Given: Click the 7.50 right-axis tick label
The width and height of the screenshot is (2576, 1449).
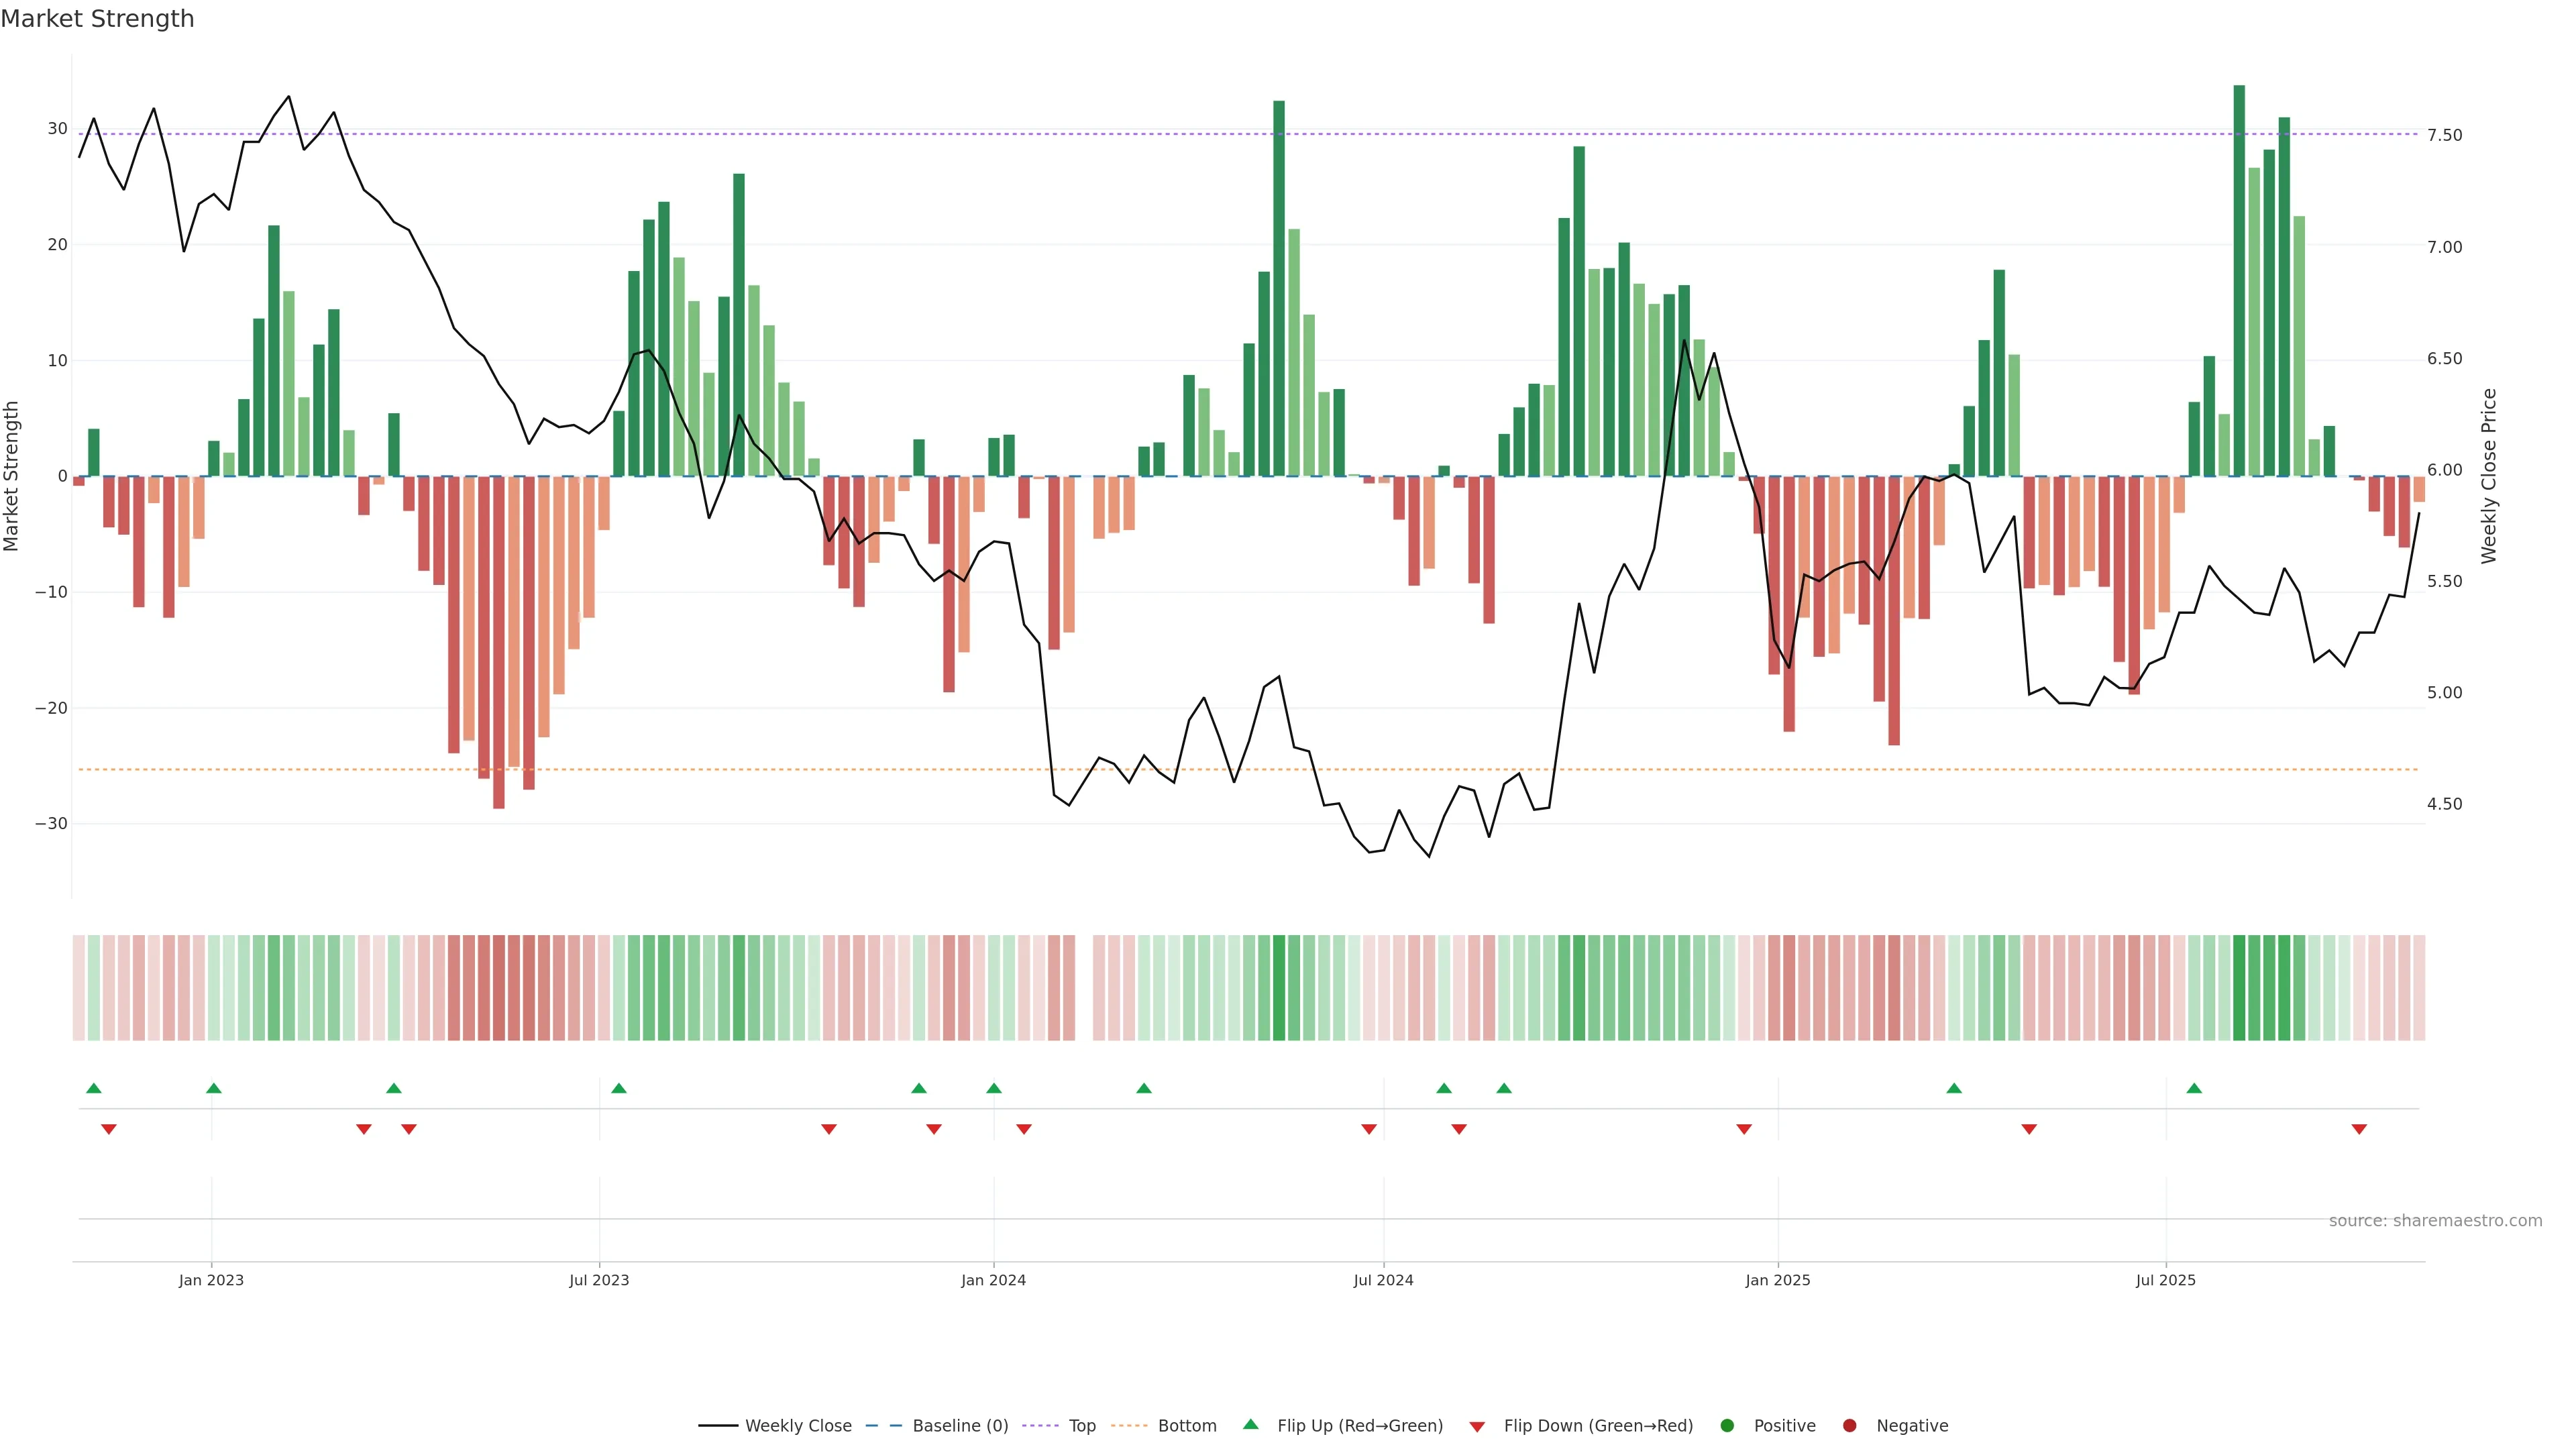Looking at the screenshot, I should point(2444,135).
